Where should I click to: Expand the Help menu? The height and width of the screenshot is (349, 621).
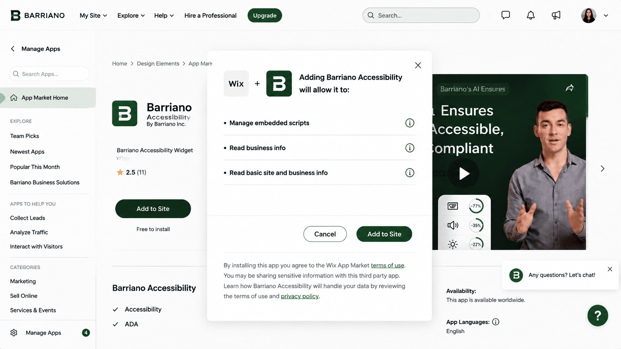click(x=164, y=15)
